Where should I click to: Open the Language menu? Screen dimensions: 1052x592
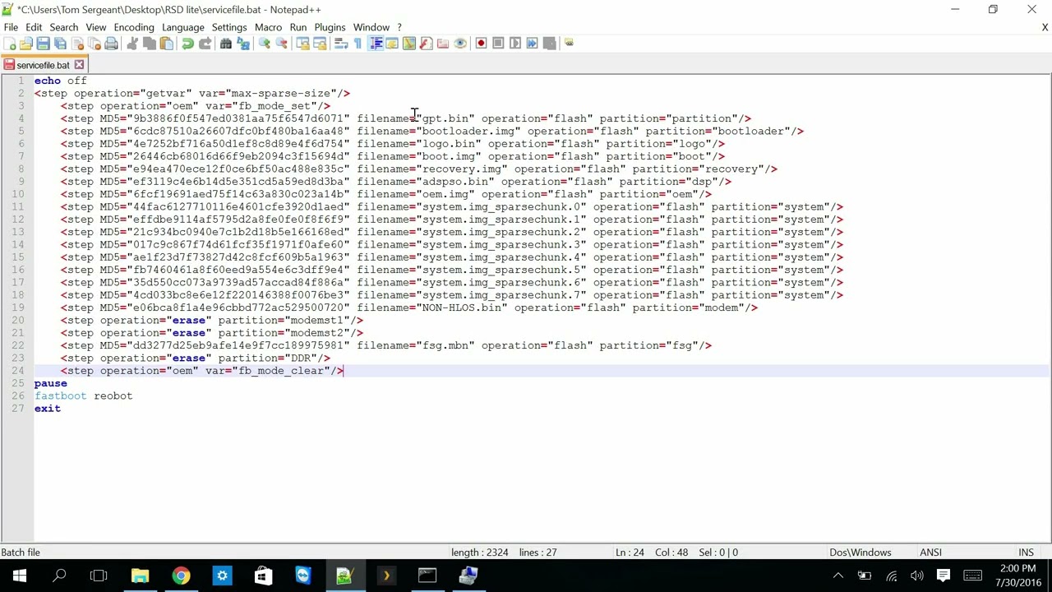point(182,27)
